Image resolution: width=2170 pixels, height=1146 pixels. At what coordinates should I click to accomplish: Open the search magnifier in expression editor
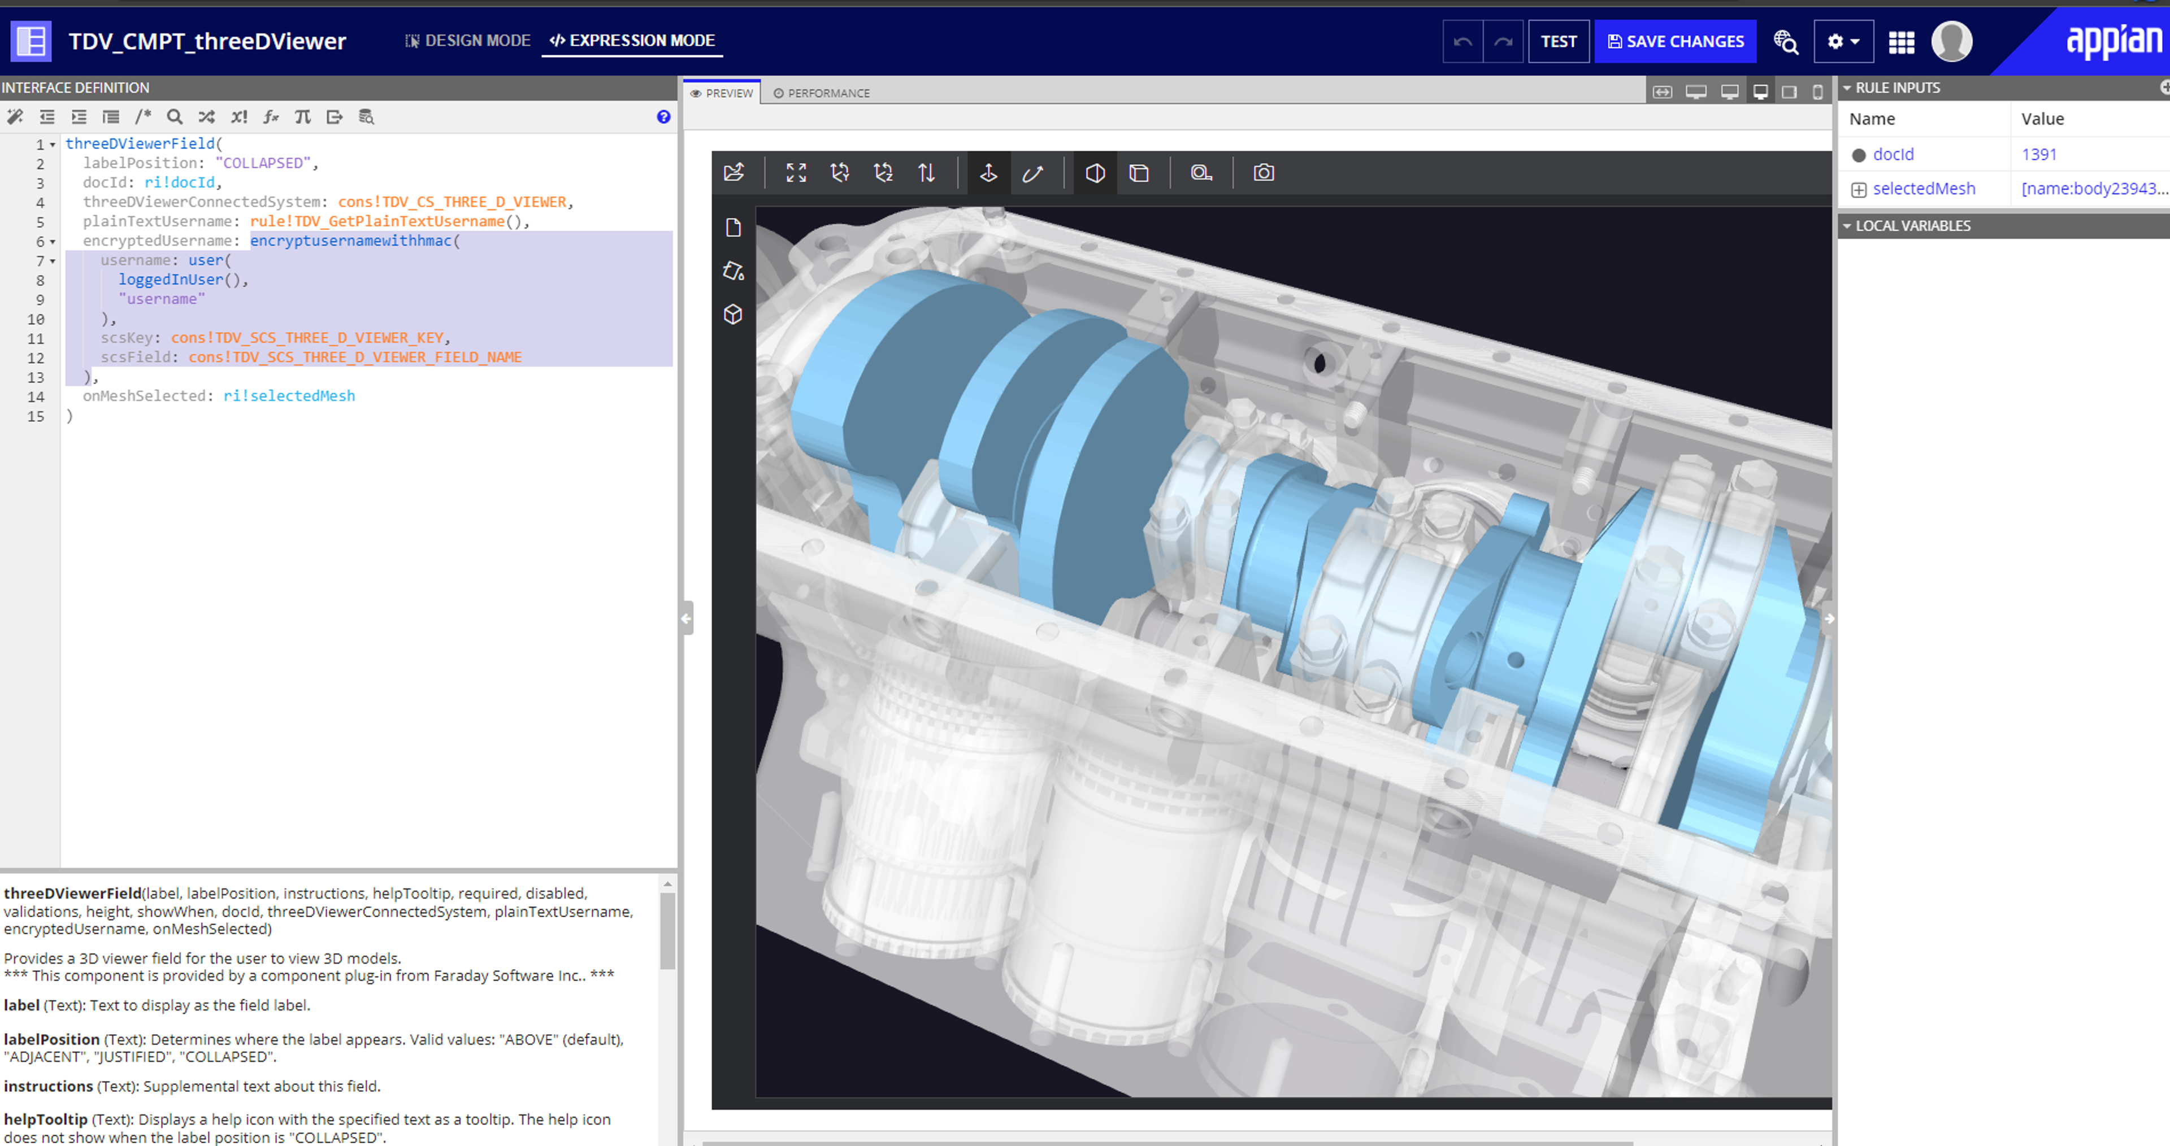point(175,117)
